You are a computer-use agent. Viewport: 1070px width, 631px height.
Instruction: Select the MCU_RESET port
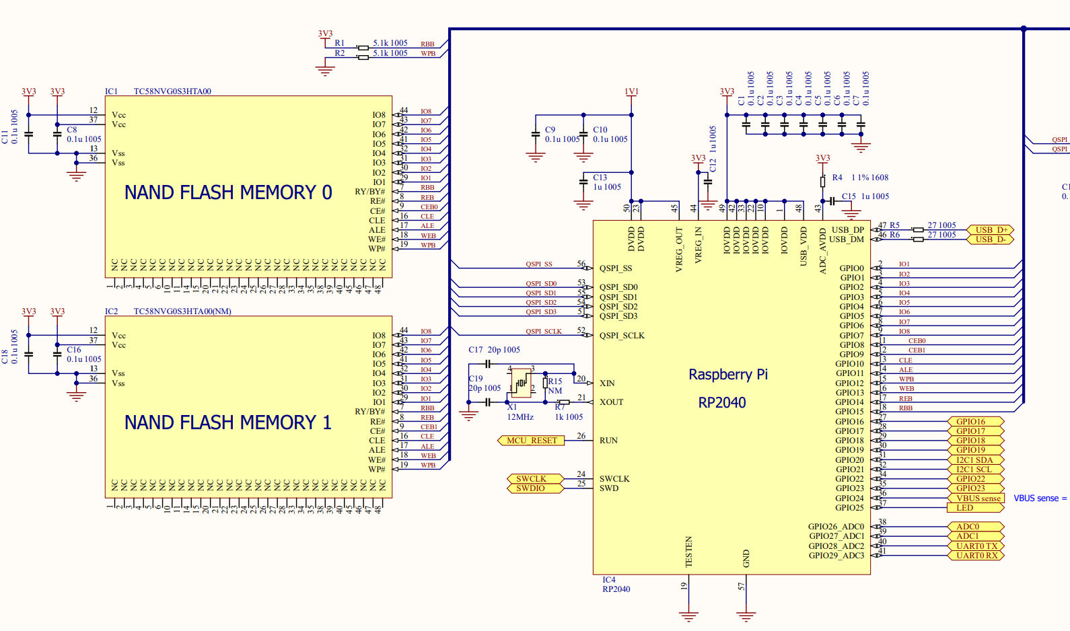tap(531, 441)
